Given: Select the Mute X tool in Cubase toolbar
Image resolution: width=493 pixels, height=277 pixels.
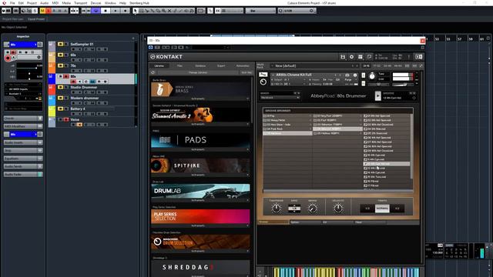Looking at the screenshot, I should 169,11.
